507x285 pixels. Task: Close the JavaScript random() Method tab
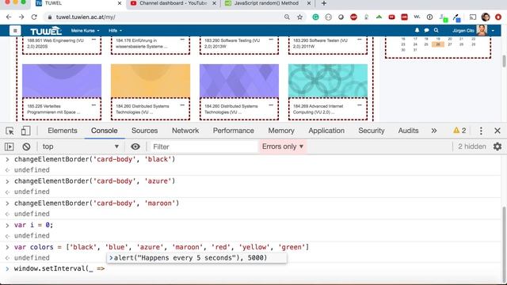click(x=309, y=3)
